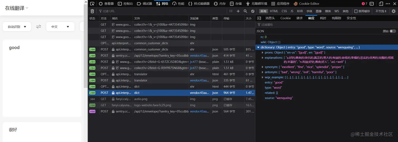Image resolution: width=398 pixels, height=142 pixels.
Task: Expand the wqx_example array node
Action: point(262,77)
